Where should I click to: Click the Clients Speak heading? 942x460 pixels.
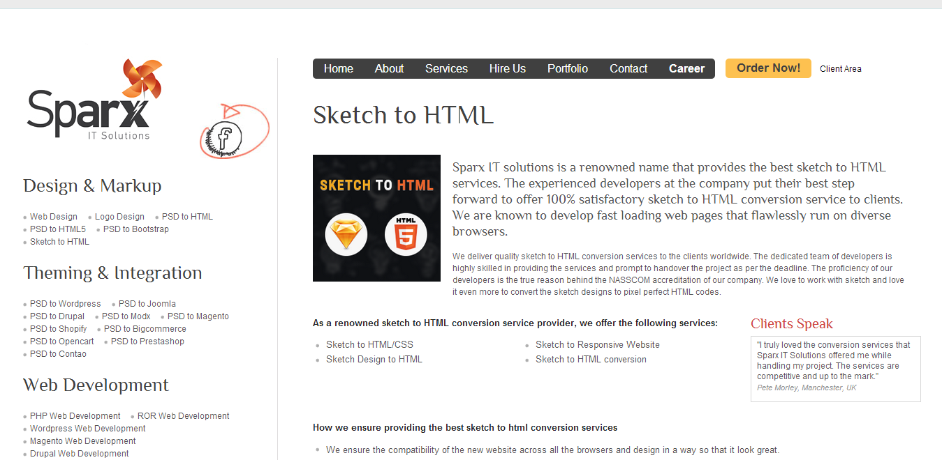[792, 324]
